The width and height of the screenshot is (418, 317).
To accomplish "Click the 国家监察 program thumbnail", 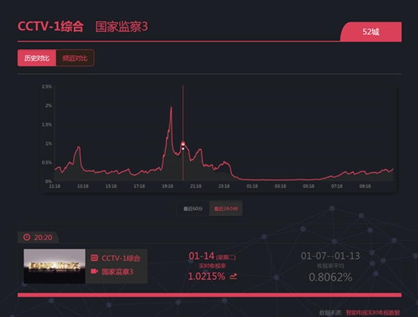I will point(54,266).
